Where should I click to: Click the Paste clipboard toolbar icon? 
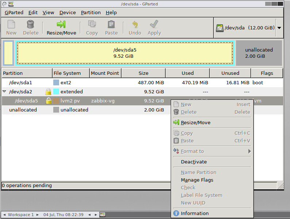(111, 24)
